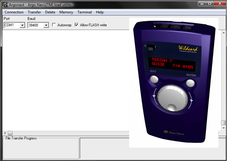227x161 pixels.
Task: Open the Terminal menu
Action: coord(84,12)
